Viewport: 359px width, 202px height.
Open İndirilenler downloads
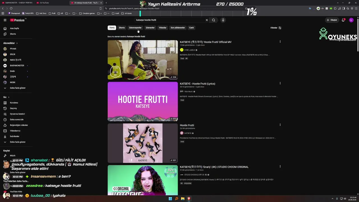[x=16, y=136]
